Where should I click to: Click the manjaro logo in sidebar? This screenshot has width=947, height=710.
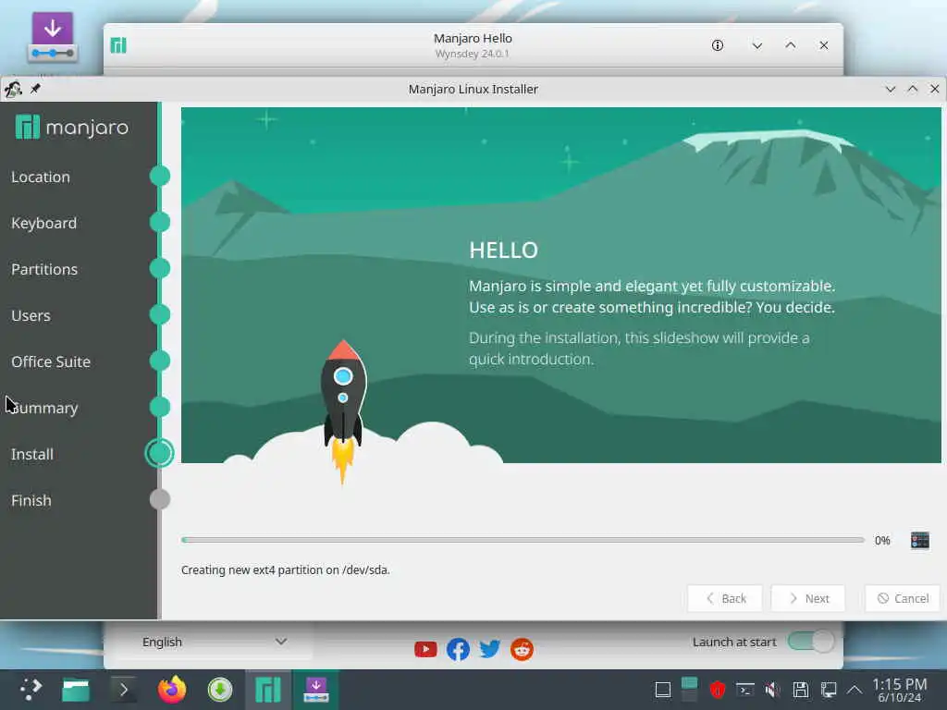(x=72, y=127)
